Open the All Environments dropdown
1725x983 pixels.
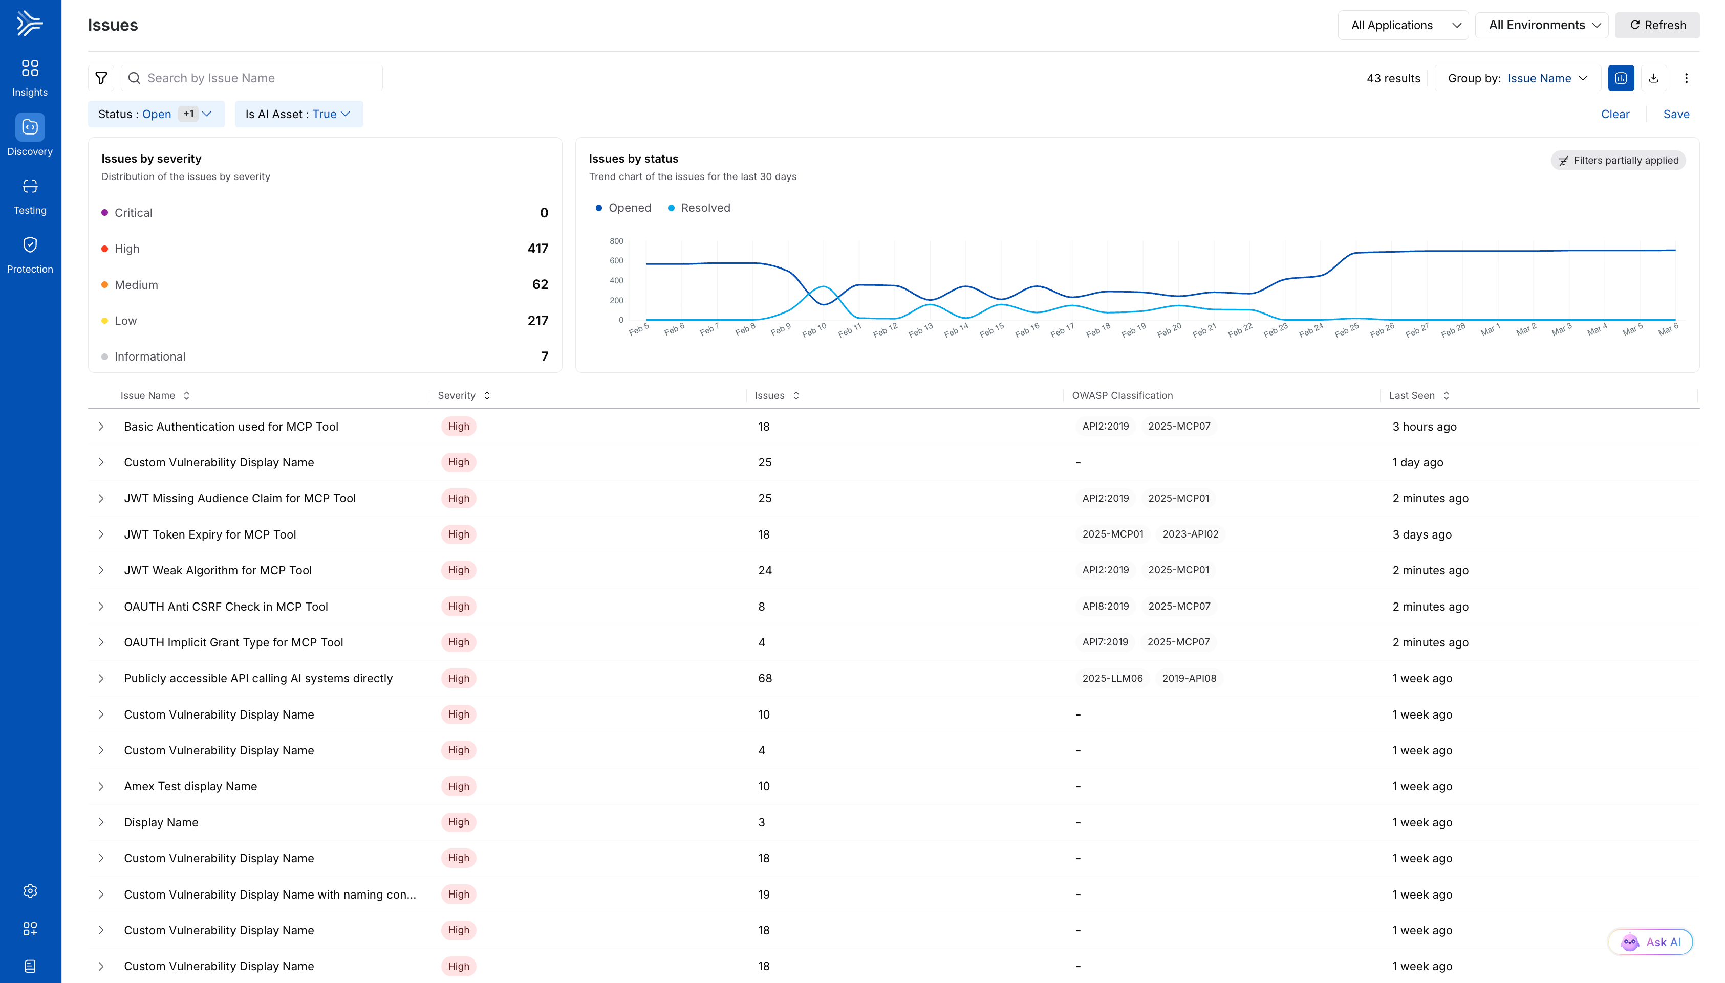click(x=1541, y=25)
